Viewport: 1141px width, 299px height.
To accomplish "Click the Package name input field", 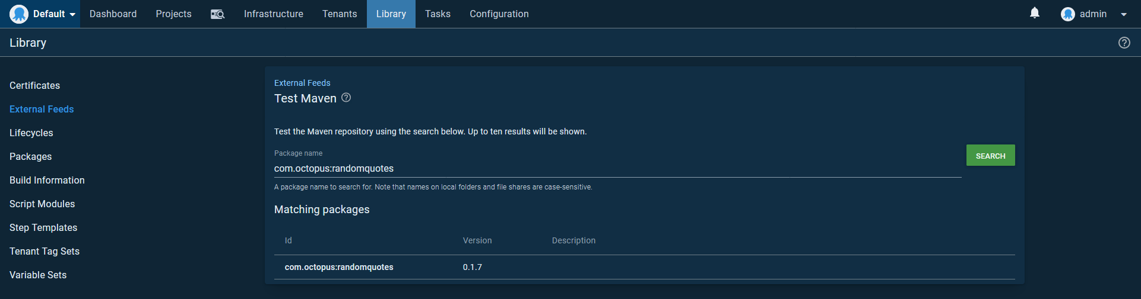I will pos(617,169).
